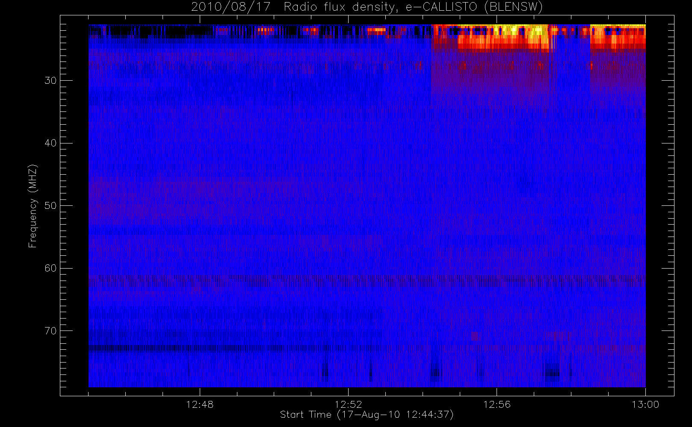Click the time tick label '12:56'

coord(497,404)
